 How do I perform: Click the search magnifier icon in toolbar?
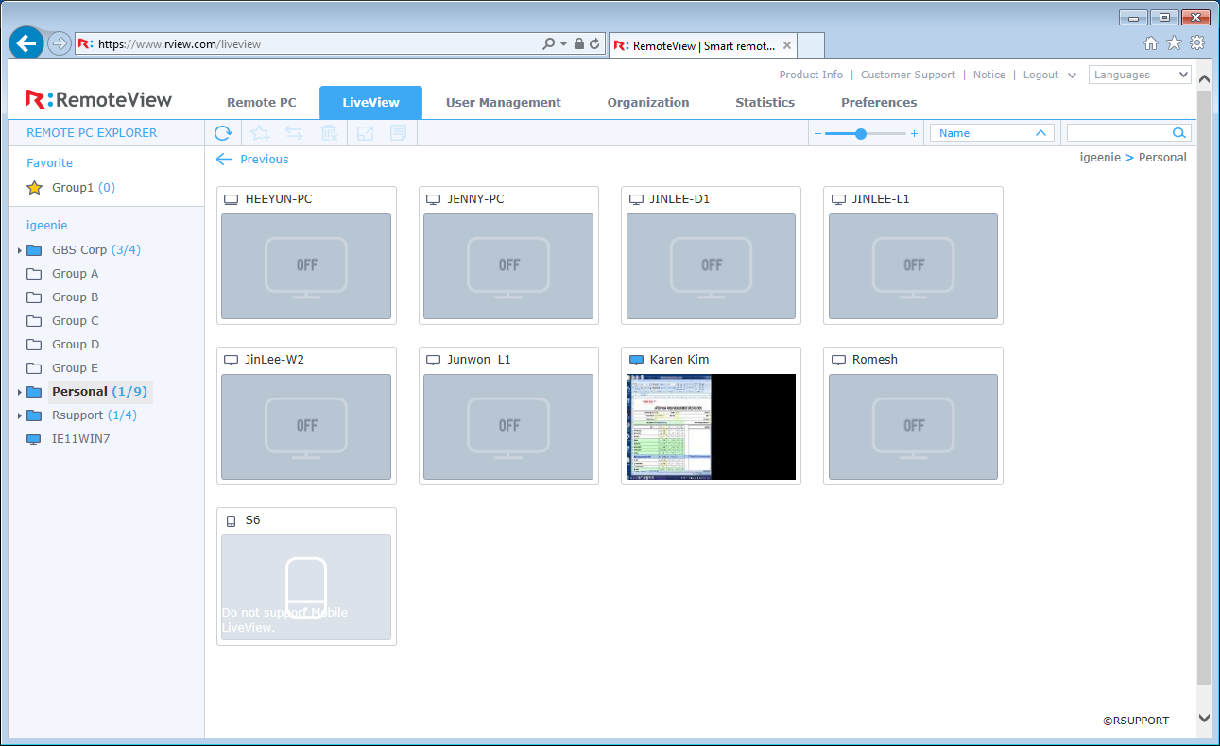(1178, 133)
